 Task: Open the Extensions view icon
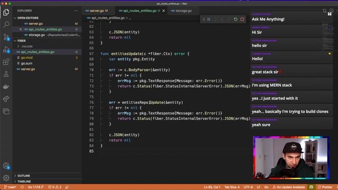click(6, 62)
